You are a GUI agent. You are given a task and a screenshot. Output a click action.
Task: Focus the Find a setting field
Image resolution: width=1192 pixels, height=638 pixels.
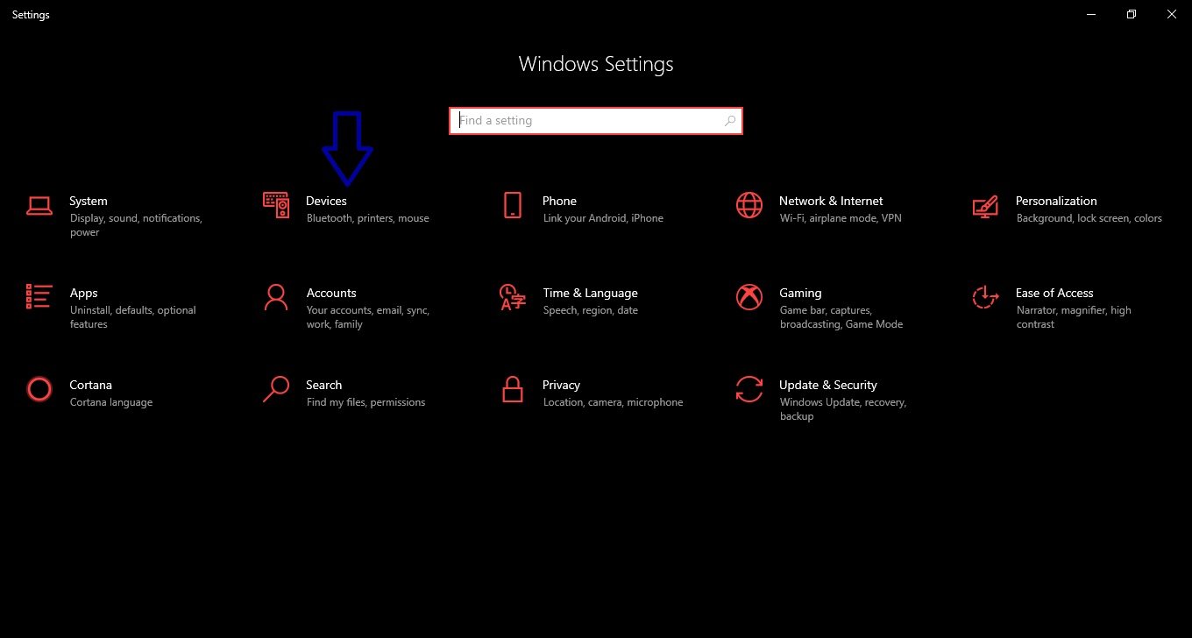tap(596, 121)
